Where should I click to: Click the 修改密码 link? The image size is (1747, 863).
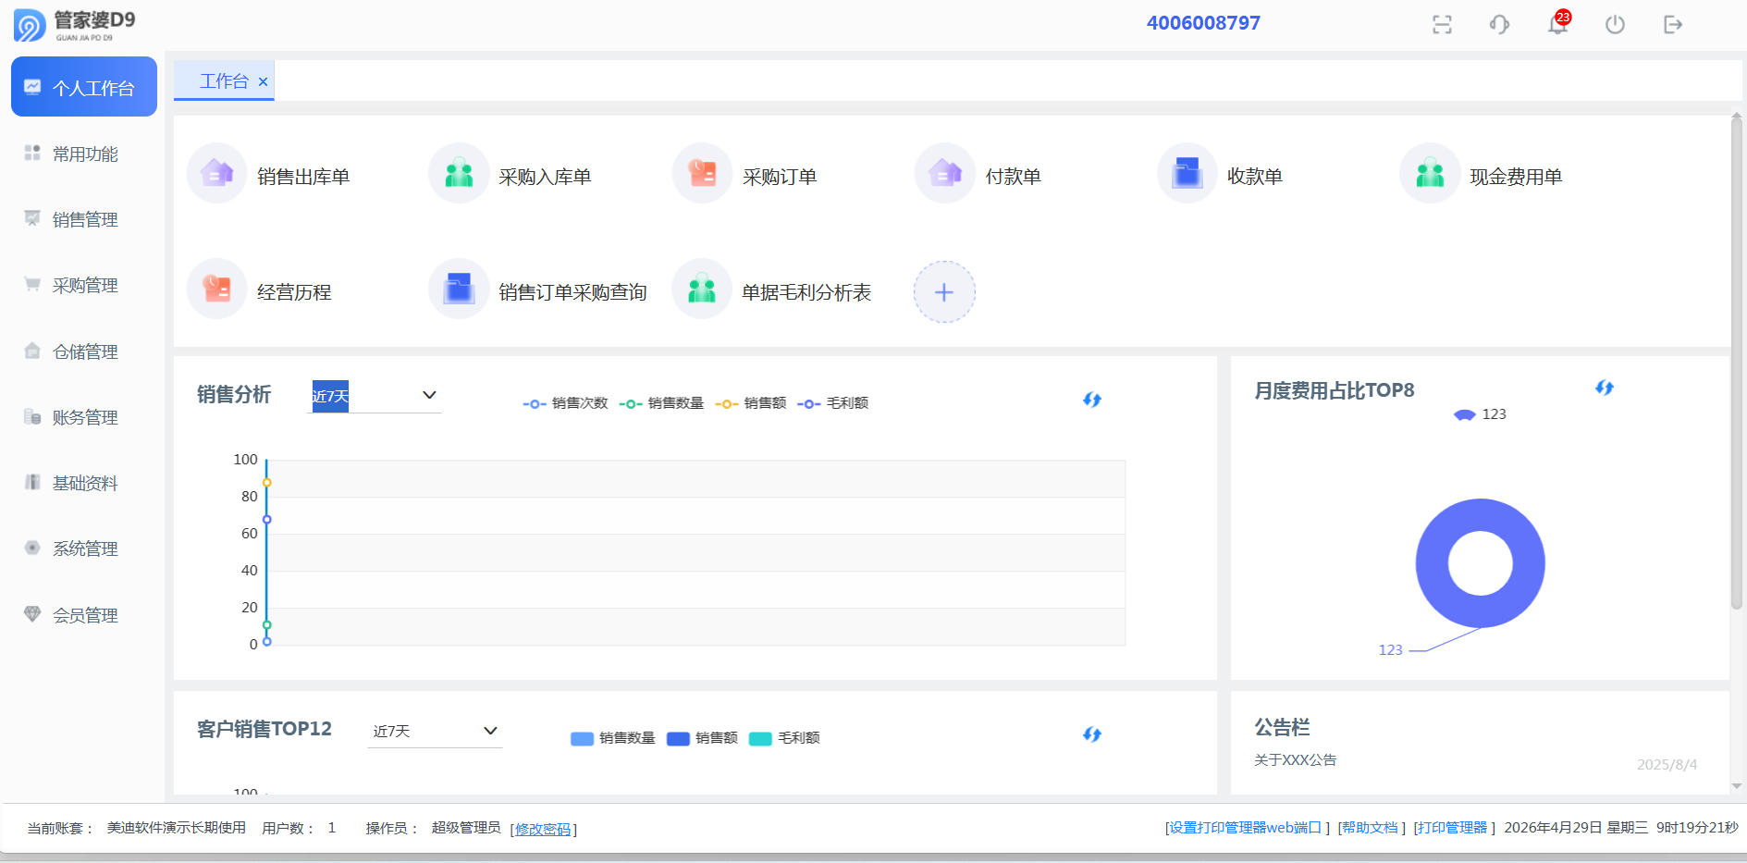543,829
